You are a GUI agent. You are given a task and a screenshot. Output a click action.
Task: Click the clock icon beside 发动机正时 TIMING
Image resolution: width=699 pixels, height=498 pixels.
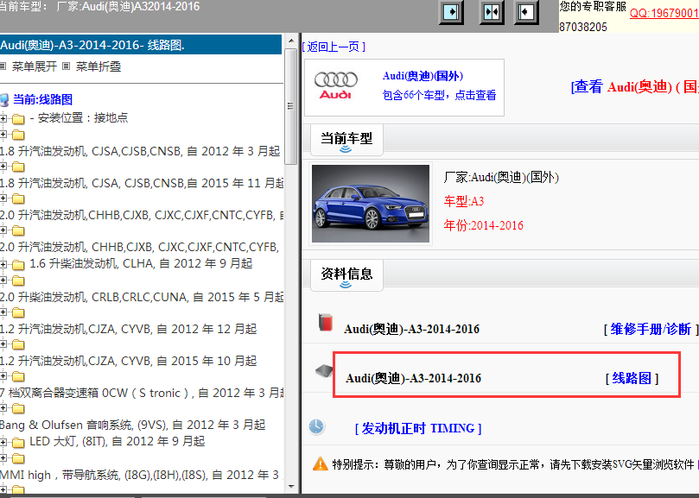316,426
